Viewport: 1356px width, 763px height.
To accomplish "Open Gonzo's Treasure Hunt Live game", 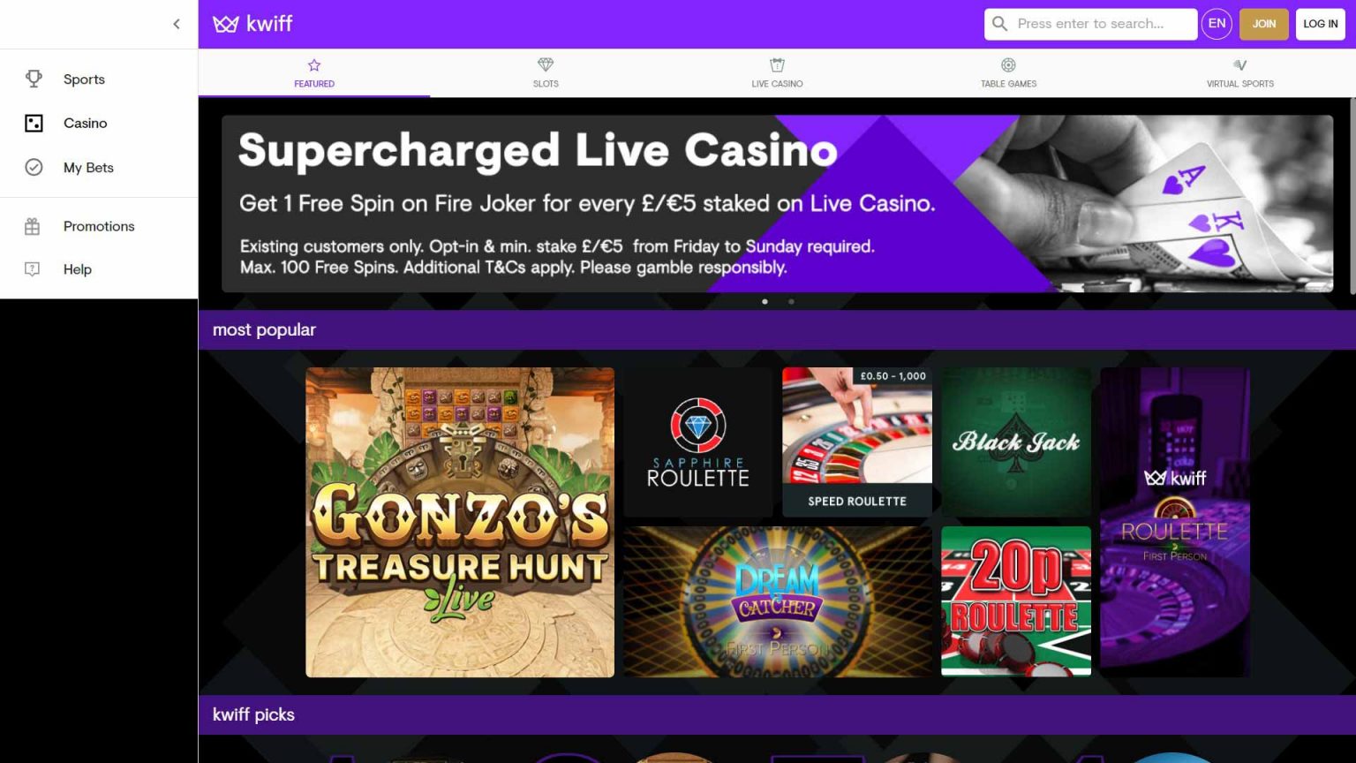I will click(460, 522).
